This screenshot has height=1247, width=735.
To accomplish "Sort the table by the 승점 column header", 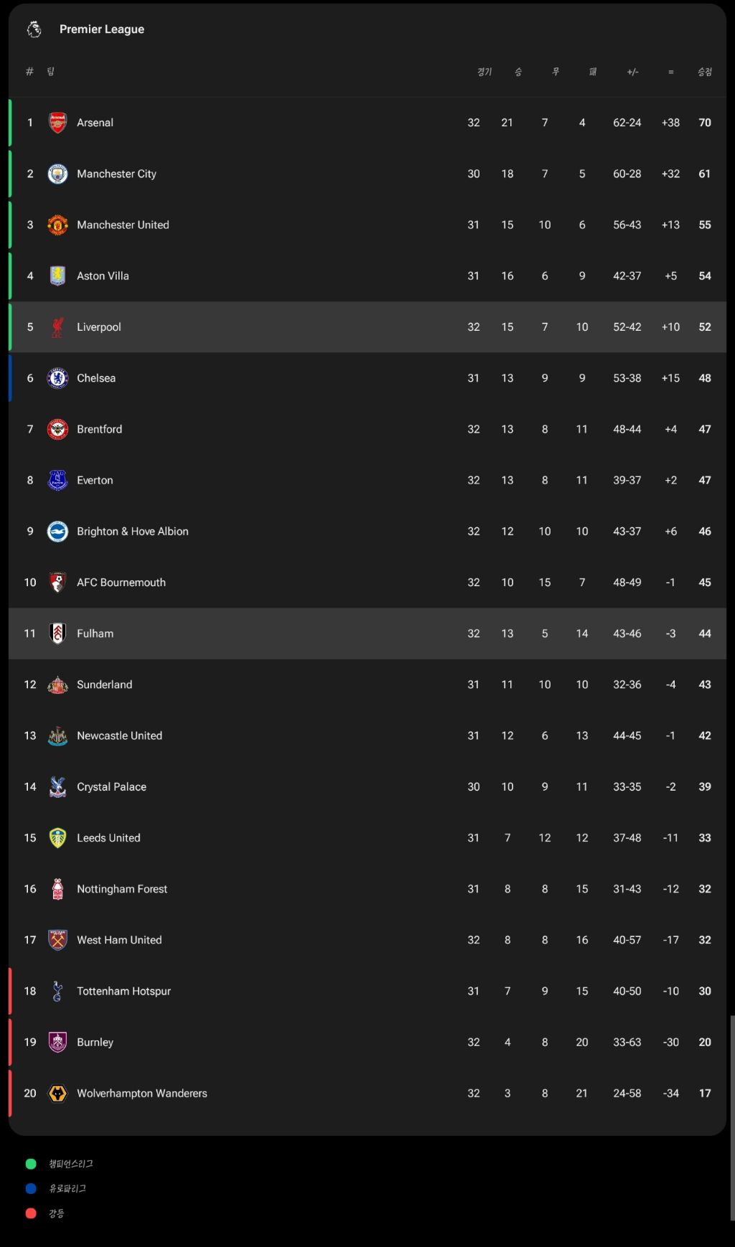I will pos(704,71).
